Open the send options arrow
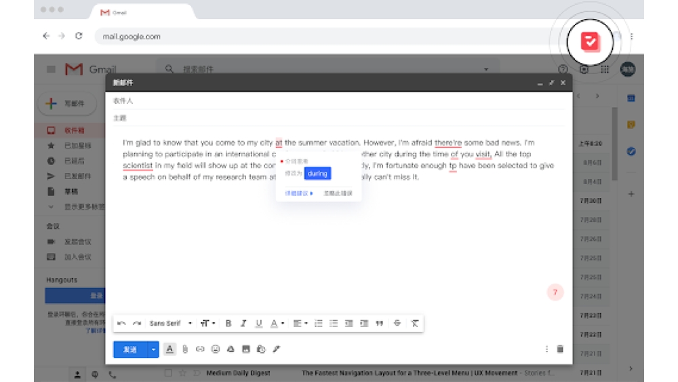Image resolution: width=678 pixels, height=382 pixels. click(153, 349)
